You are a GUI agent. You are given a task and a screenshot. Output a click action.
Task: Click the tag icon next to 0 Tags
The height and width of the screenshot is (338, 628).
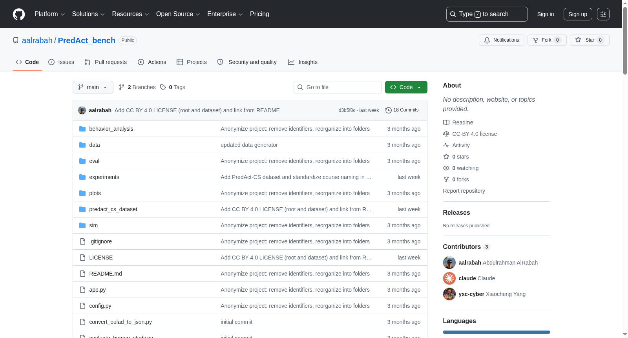(163, 87)
